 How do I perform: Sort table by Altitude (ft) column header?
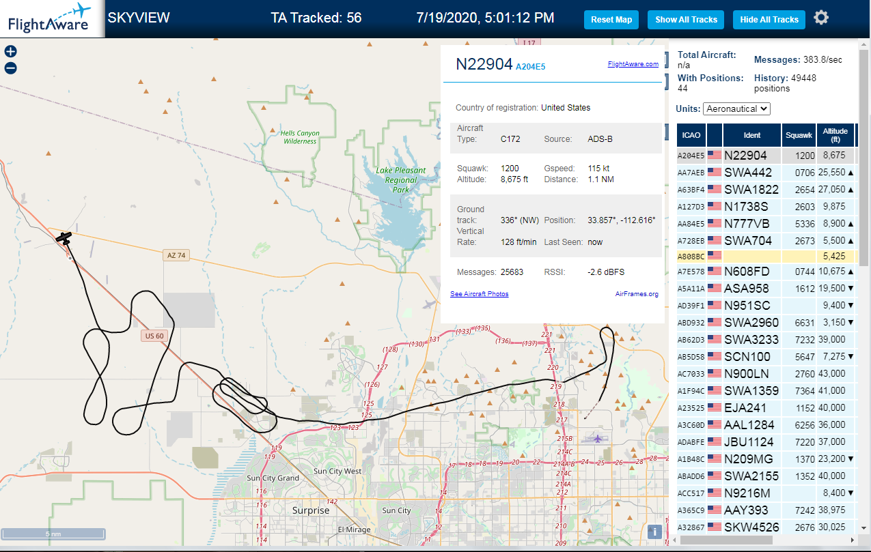click(x=835, y=135)
